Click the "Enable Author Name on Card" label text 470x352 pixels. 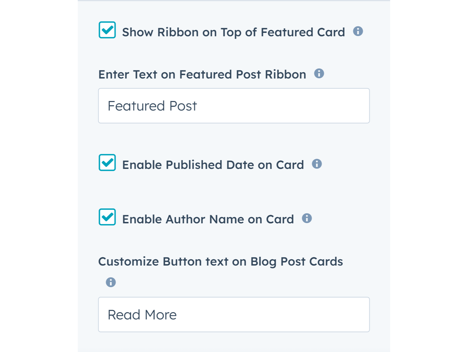(208, 219)
